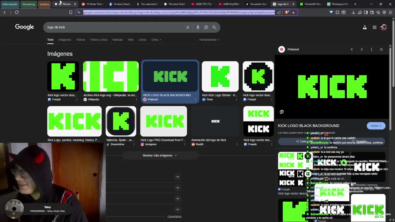This screenshot has height=222, width=395.
Task: Open Dreamstime Valencia, Spain thumbnail
Action: click(121, 121)
